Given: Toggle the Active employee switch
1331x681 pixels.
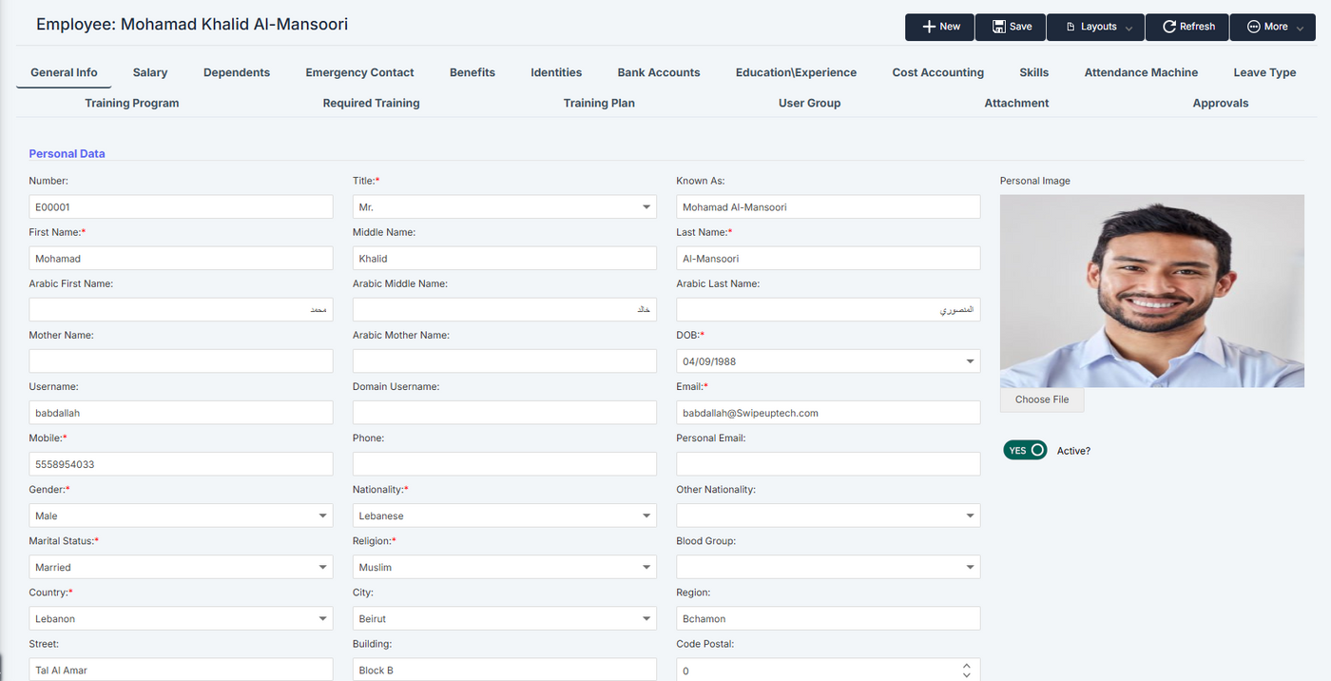Looking at the screenshot, I should pos(1025,450).
